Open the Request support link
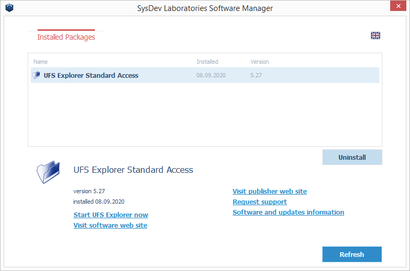 260,202
